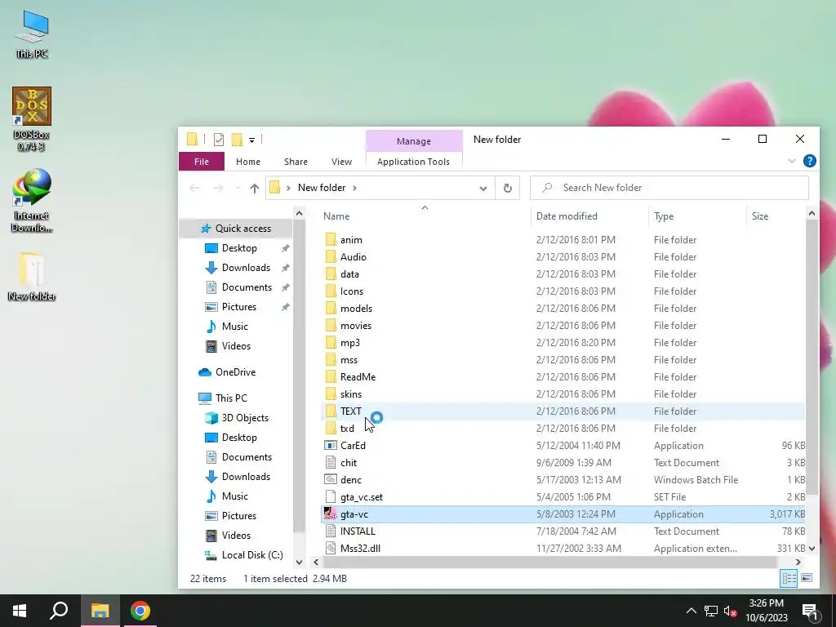Select the New folder icon on desktop

[32, 276]
